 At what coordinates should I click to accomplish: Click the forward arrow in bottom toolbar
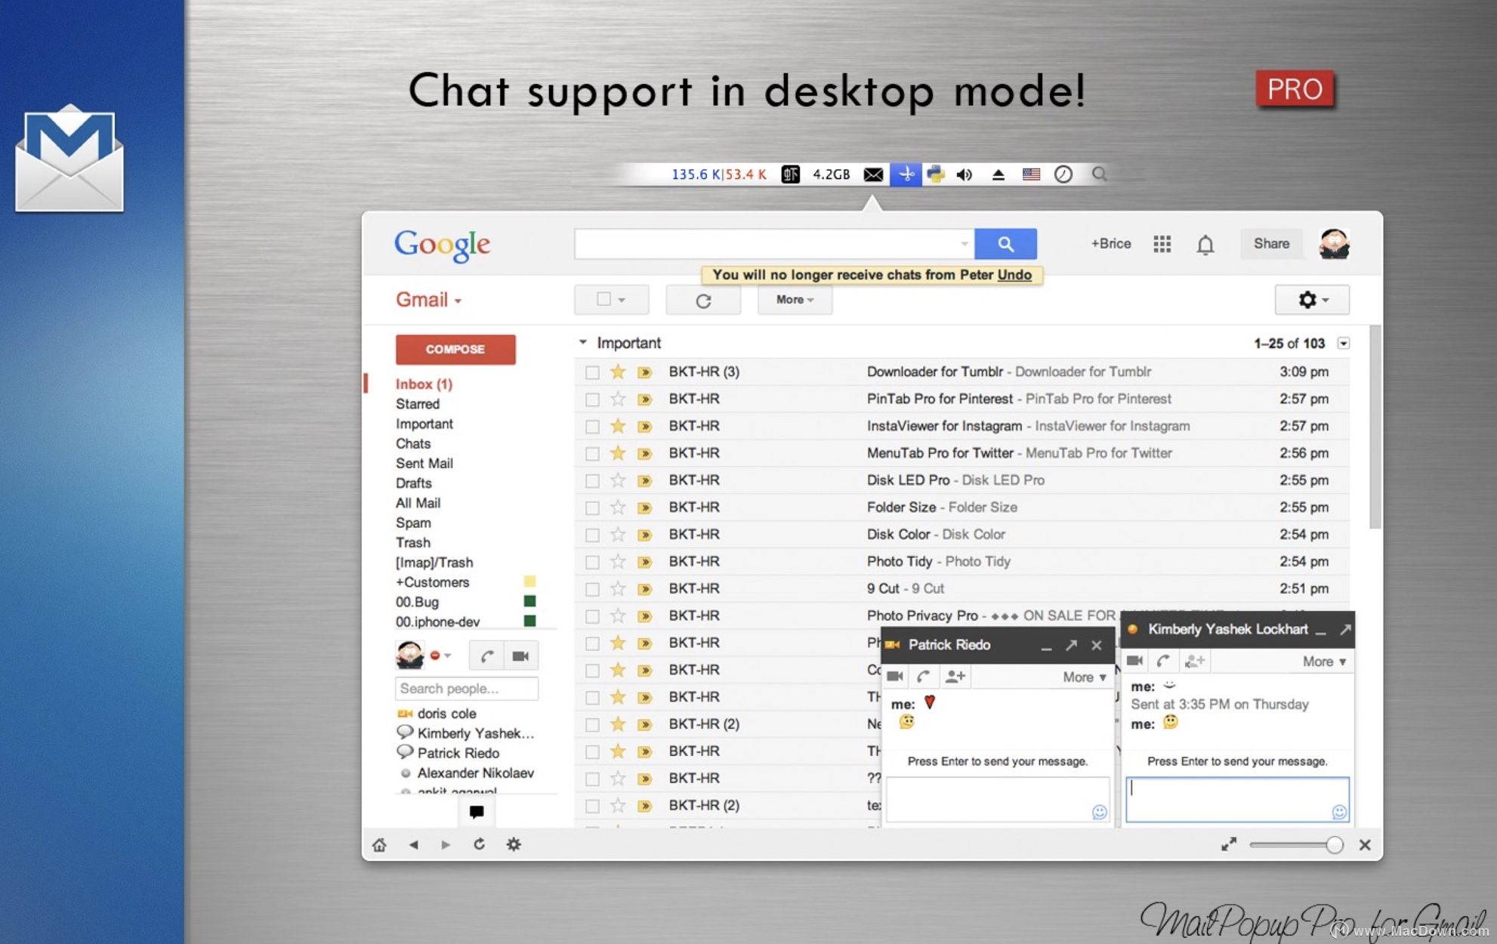(x=446, y=845)
